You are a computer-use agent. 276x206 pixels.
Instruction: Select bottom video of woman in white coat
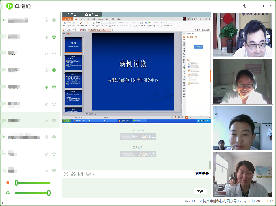tap(242, 174)
